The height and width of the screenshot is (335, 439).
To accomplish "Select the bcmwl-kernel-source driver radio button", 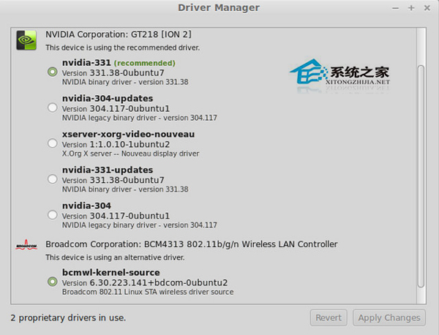I will click(x=53, y=282).
